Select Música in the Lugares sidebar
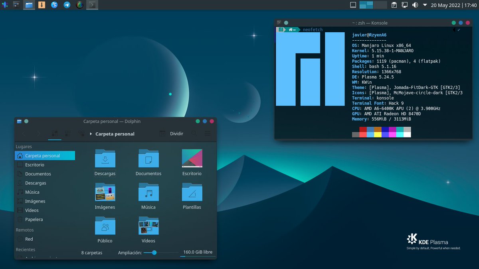Image resolution: width=479 pixels, height=269 pixels. click(45, 192)
